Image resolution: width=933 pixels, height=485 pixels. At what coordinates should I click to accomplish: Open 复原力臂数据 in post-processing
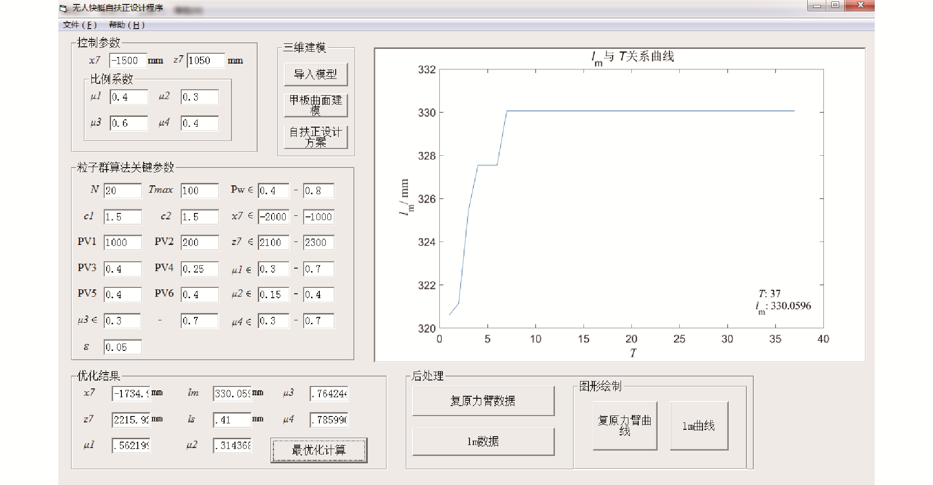click(483, 401)
